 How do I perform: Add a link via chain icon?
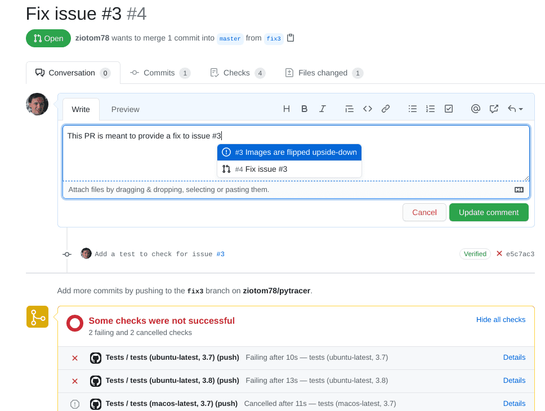386,109
